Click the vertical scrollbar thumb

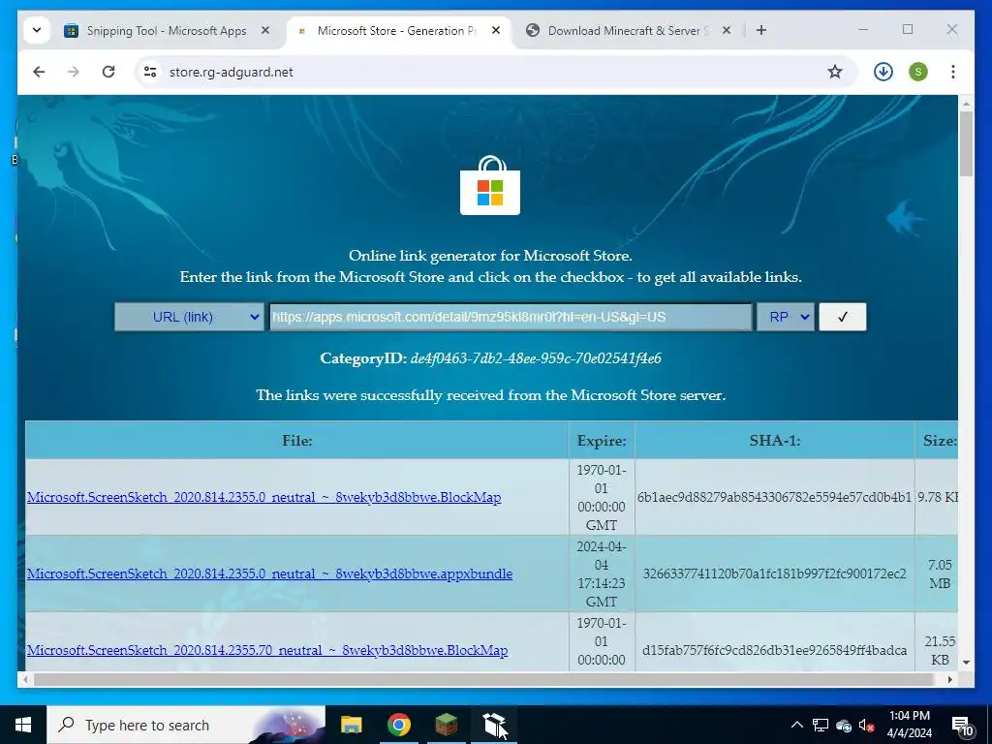coord(966,143)
